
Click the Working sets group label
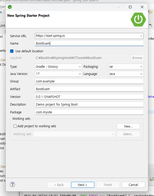[x=21, y=119]
